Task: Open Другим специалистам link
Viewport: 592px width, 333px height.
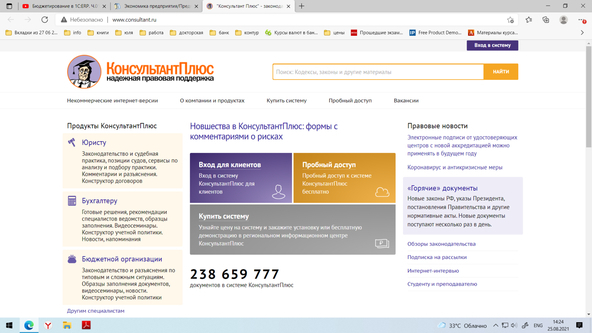Action: coord(96,311)
